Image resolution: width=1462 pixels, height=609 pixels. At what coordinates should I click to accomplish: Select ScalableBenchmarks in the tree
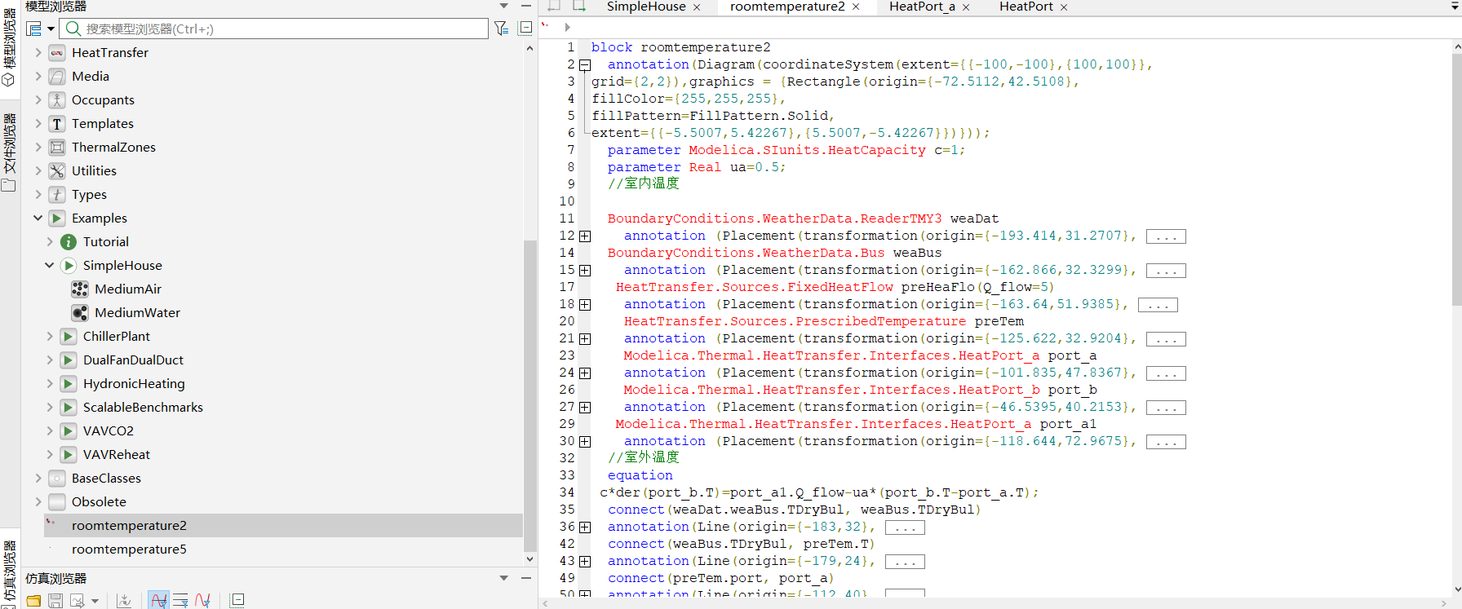(x=143, y=408)
